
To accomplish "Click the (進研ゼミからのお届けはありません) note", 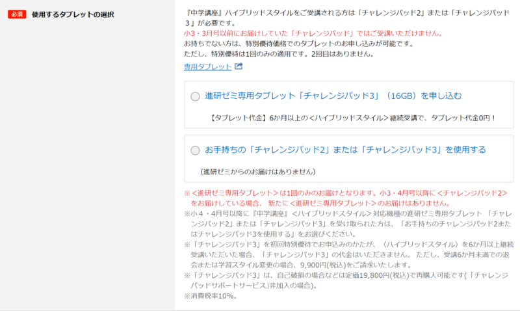I will coord(257,172).
